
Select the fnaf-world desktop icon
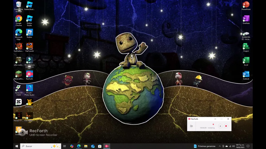pyautogui.click(x=29, y=47)
